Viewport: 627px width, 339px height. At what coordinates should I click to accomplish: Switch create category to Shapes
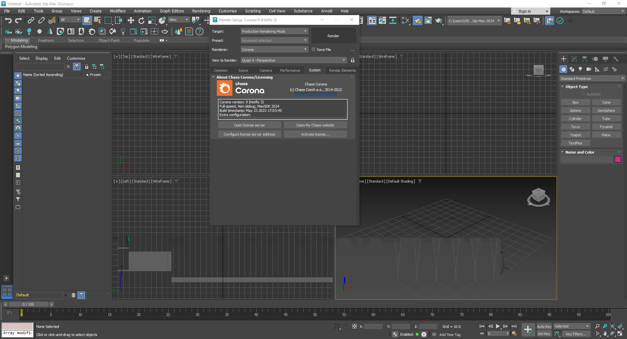point(572,69)
